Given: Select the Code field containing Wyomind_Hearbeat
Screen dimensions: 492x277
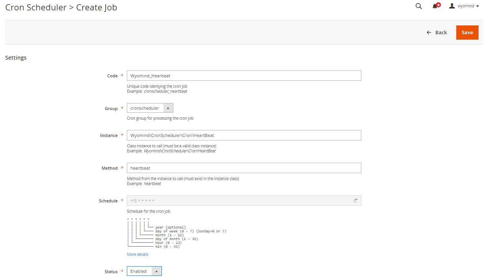Looking at the screenshot, I should 244,75.
